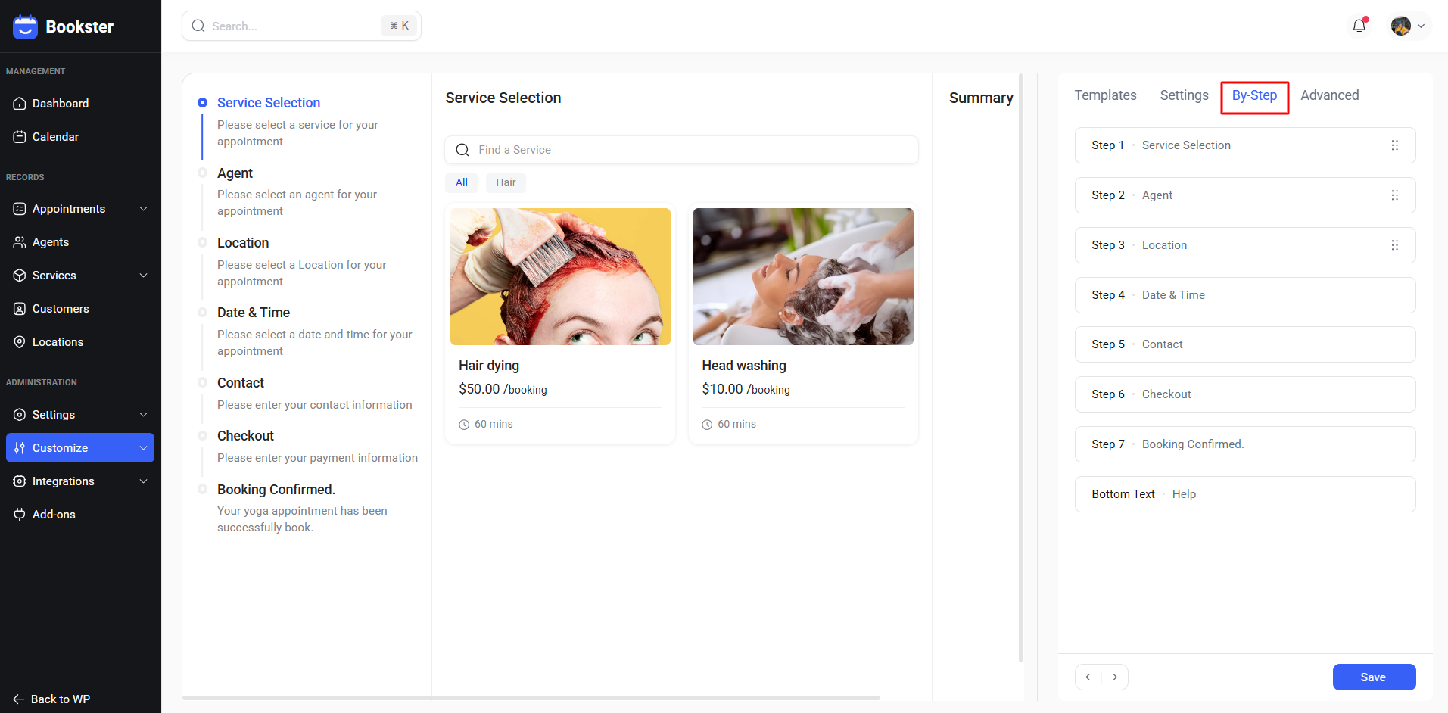Image resolution: width=1448 pixels, height=713 pixels.
Task: Go to the Calendar page
Action: pyautogui.click(x=55, y=137)
